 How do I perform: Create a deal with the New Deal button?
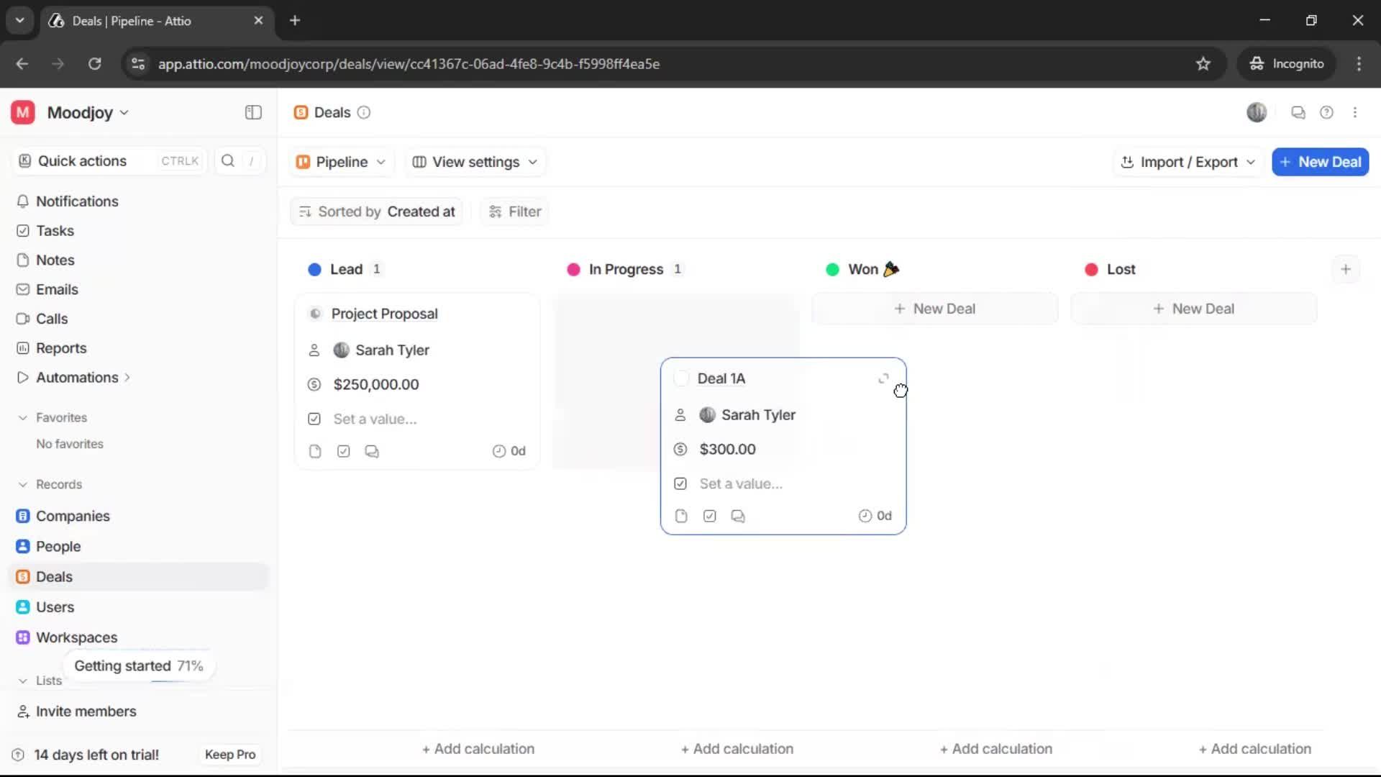click(1321, 162)
